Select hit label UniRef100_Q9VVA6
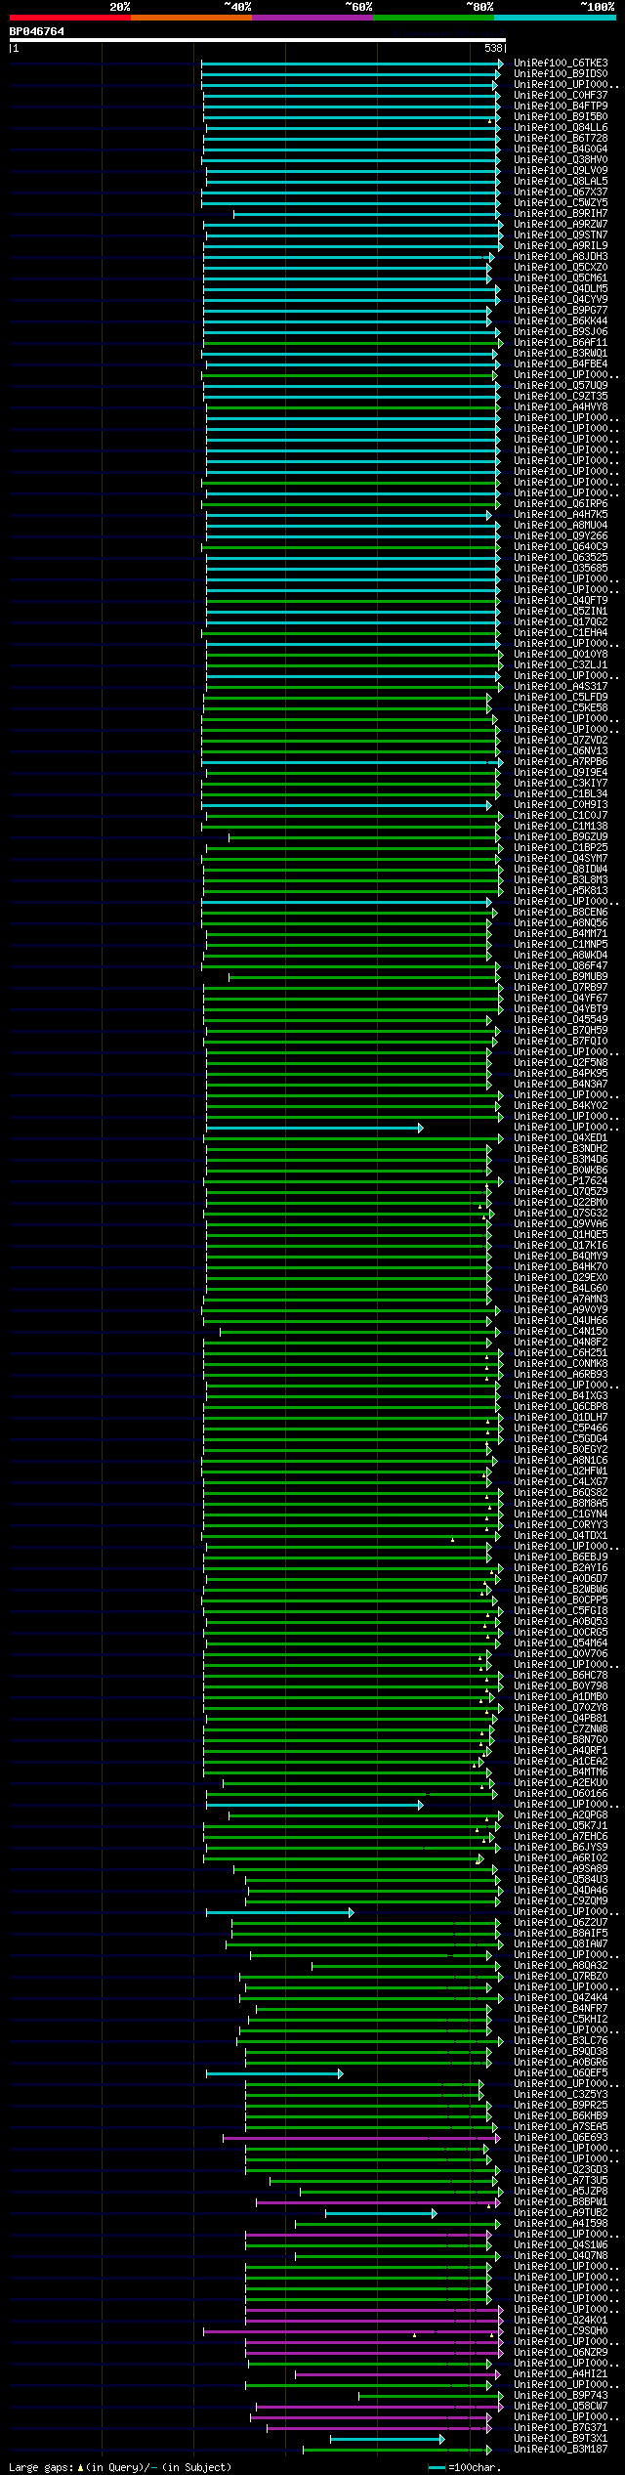The width and height of the screenshot is (625, 2475). [x=561, y=1224]
